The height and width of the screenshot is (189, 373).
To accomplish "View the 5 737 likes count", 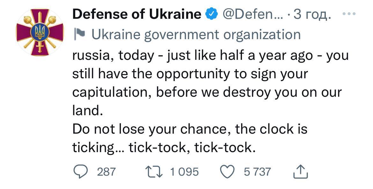I will [257, 172].
